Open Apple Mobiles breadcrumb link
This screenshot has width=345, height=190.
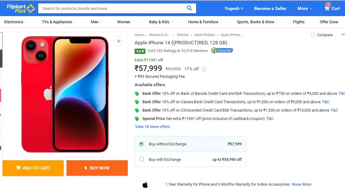[x=205, y=35]
